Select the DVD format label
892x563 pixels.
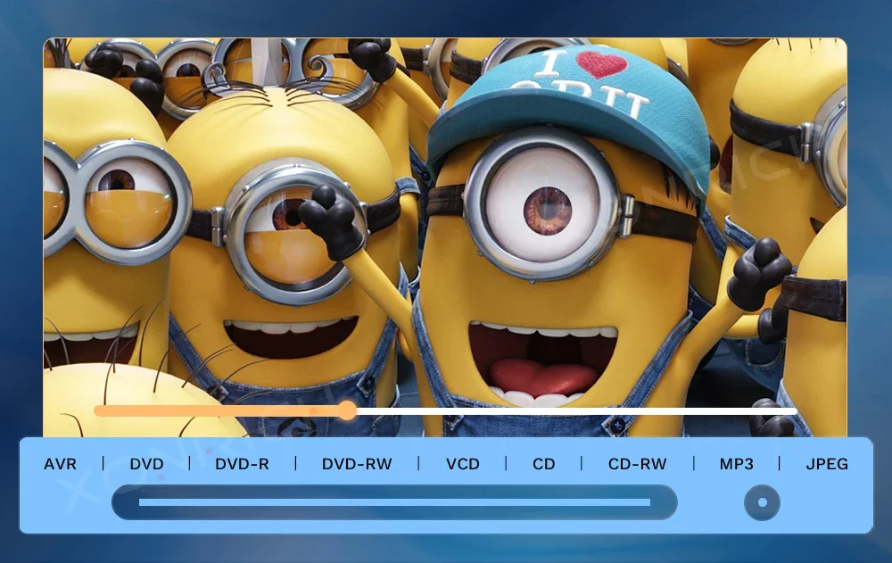147,464
